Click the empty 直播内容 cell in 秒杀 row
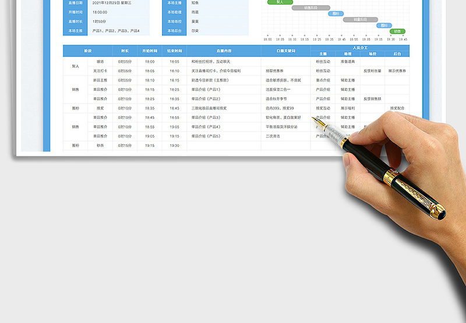This screenshot has width=466, height=323. click(224, 145)
